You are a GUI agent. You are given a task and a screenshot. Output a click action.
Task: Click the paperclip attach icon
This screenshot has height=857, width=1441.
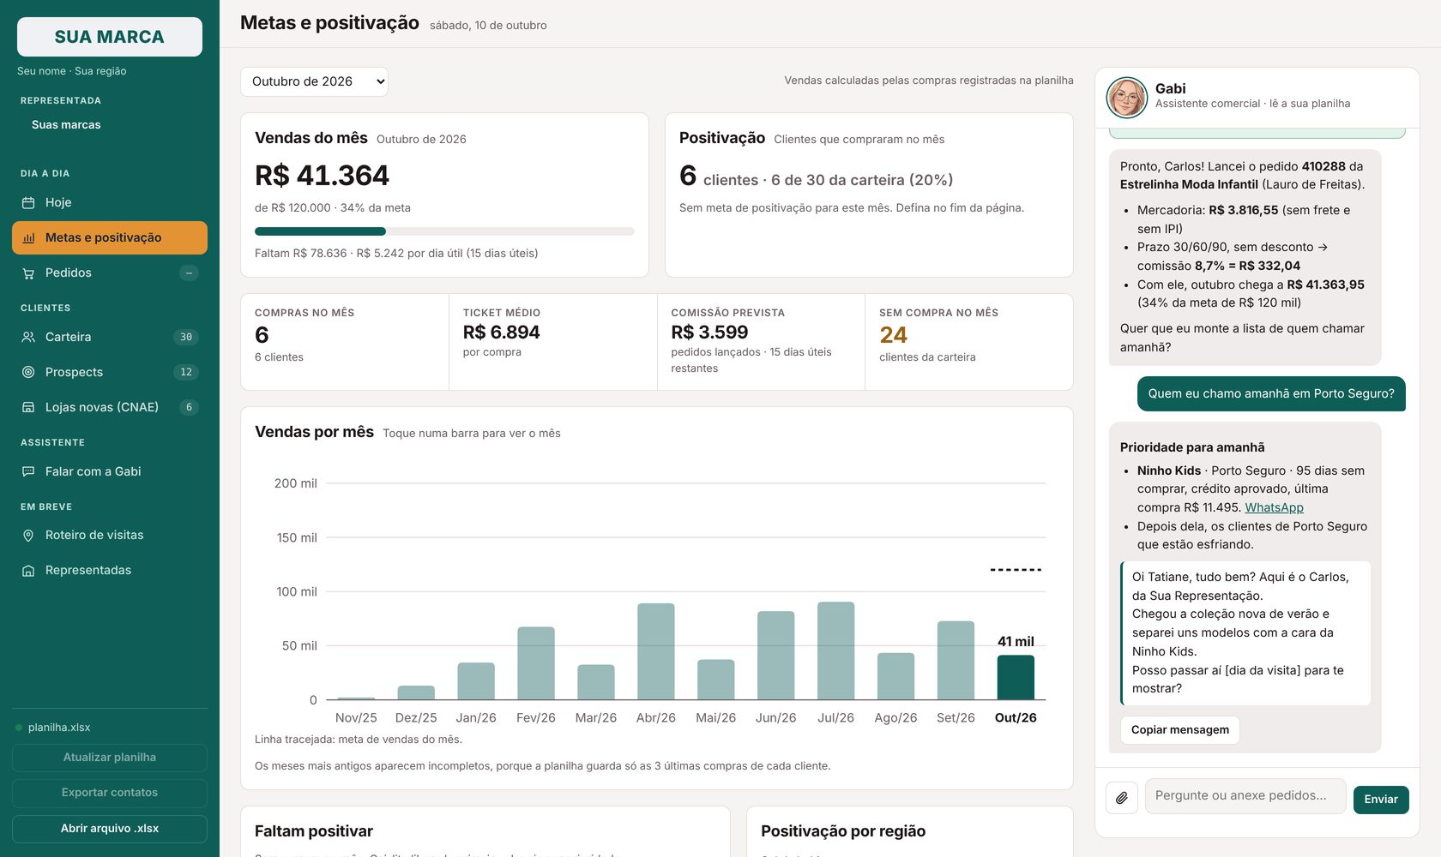[x=1122, y=798]
